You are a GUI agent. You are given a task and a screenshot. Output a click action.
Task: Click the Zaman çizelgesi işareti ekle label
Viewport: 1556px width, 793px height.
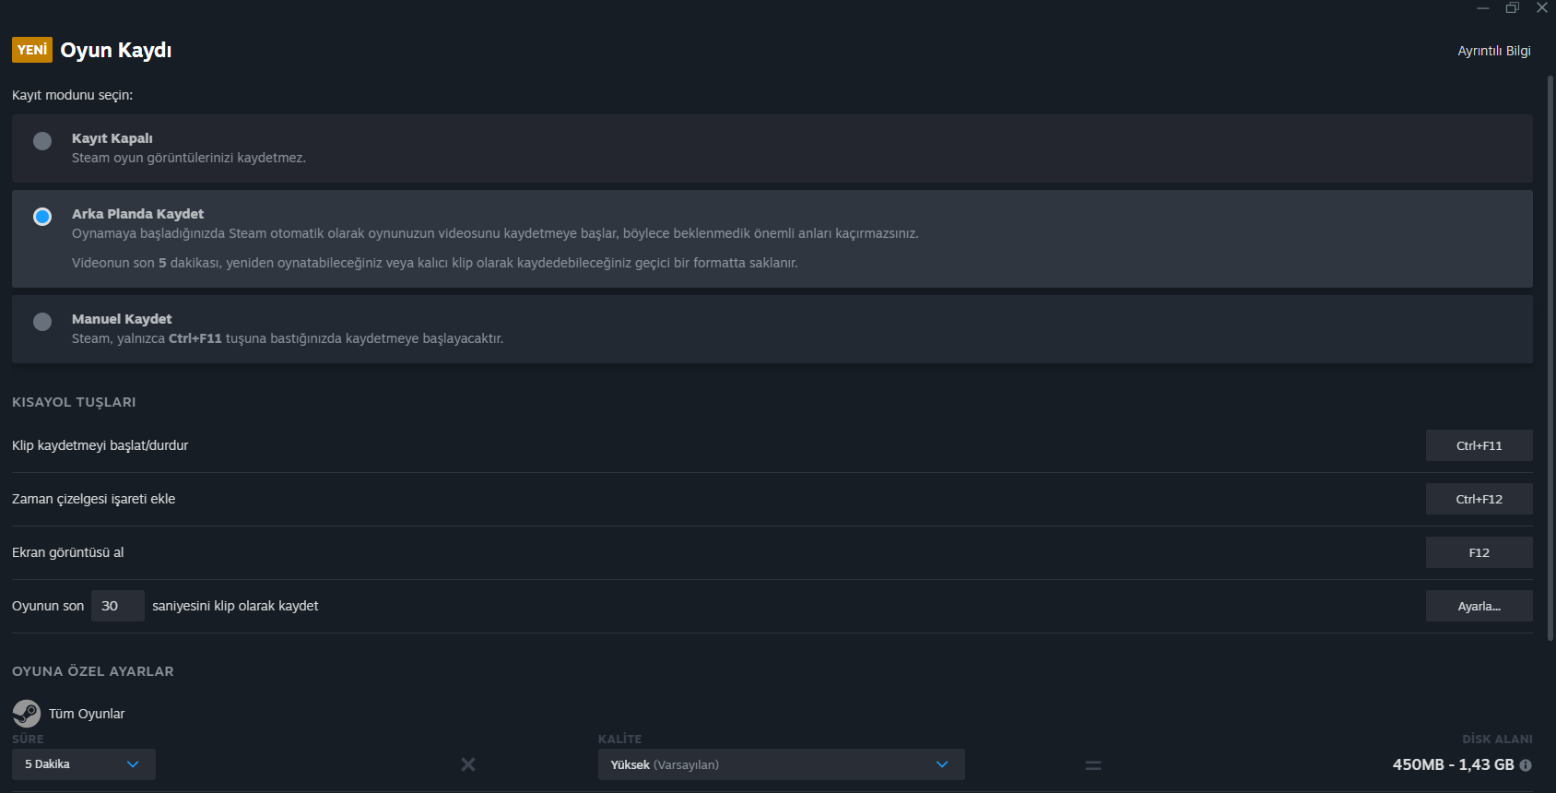94,499
